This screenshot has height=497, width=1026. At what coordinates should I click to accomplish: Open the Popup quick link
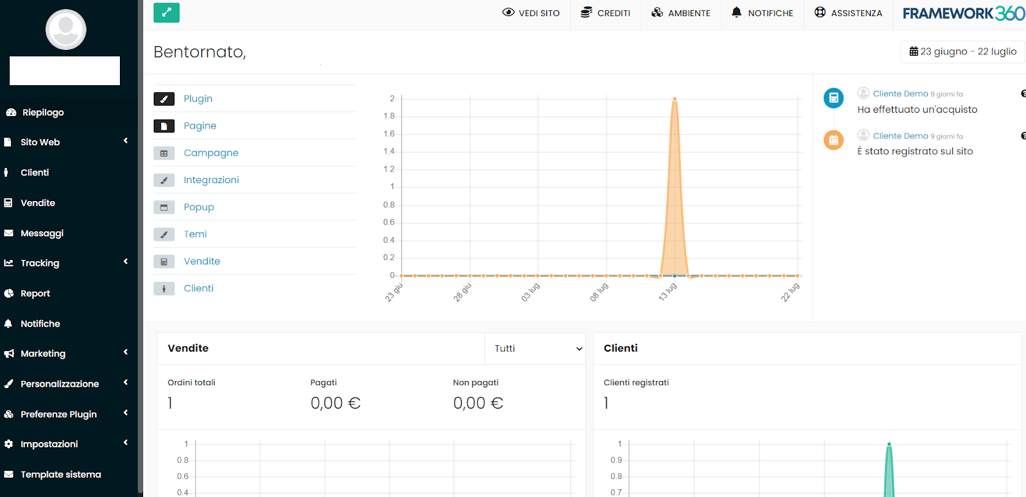click(x=199, y=207)
